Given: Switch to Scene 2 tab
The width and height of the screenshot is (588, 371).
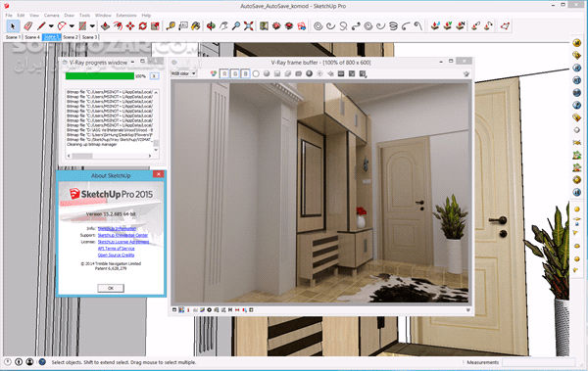Looking at the screenshot, I should 71,37.
